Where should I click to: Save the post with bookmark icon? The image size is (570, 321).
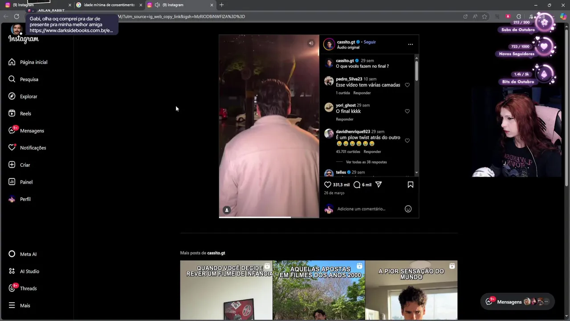411,185
